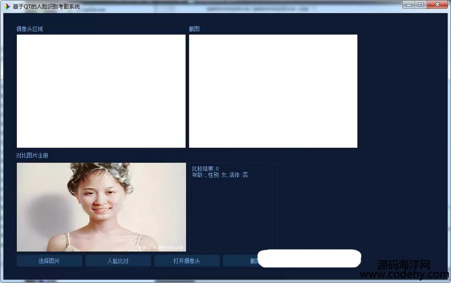Click the www.codehy.com URL text

[x=405, y=275]
